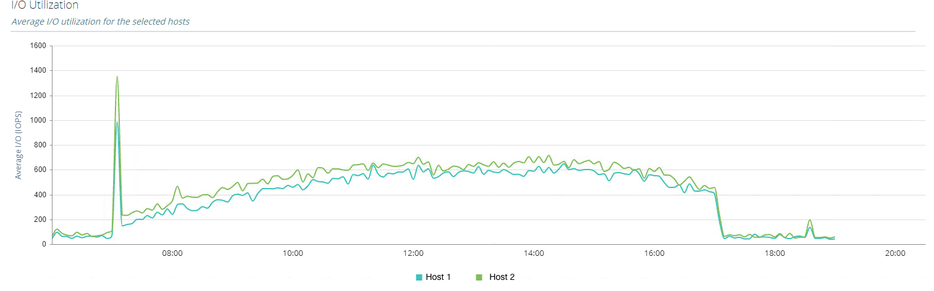Click the 08:00 time axis label
Viewport: 934px width, 291px height.
(x=172, y=253)
